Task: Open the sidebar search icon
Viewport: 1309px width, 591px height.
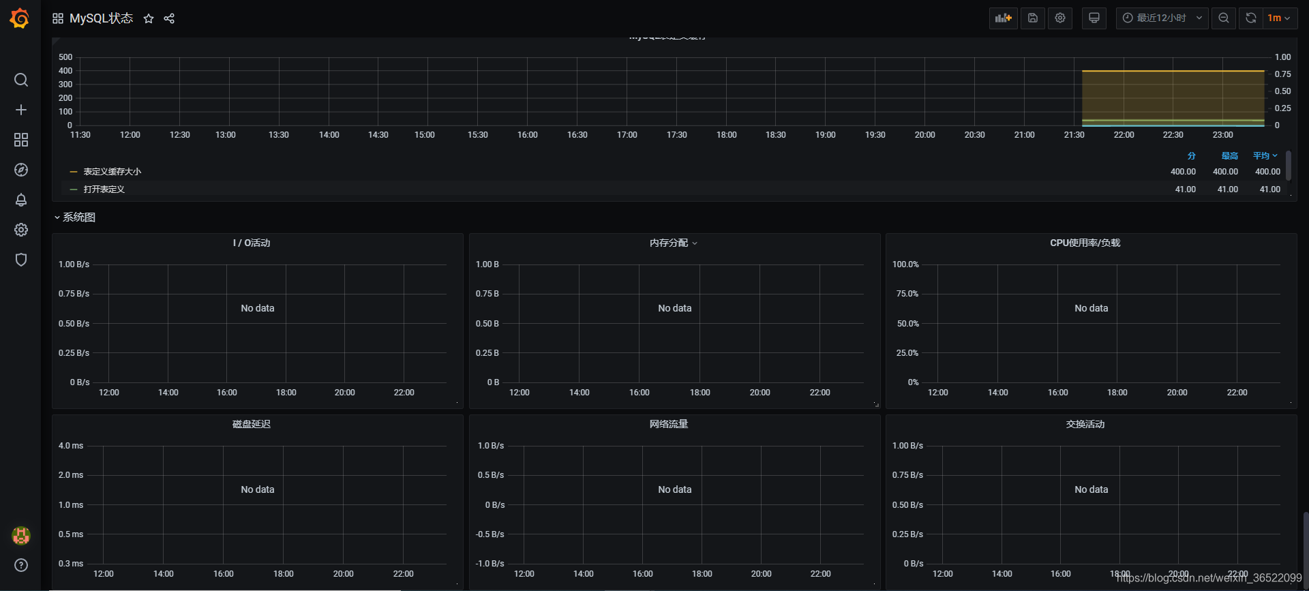Action: pos(21,80)
